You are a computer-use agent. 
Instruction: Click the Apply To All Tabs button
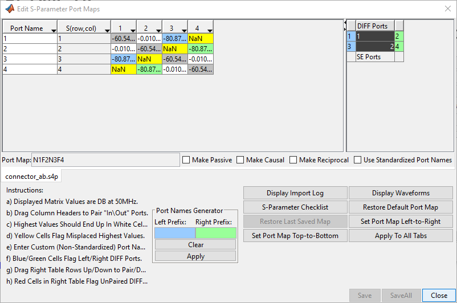[x=401, y=236]
